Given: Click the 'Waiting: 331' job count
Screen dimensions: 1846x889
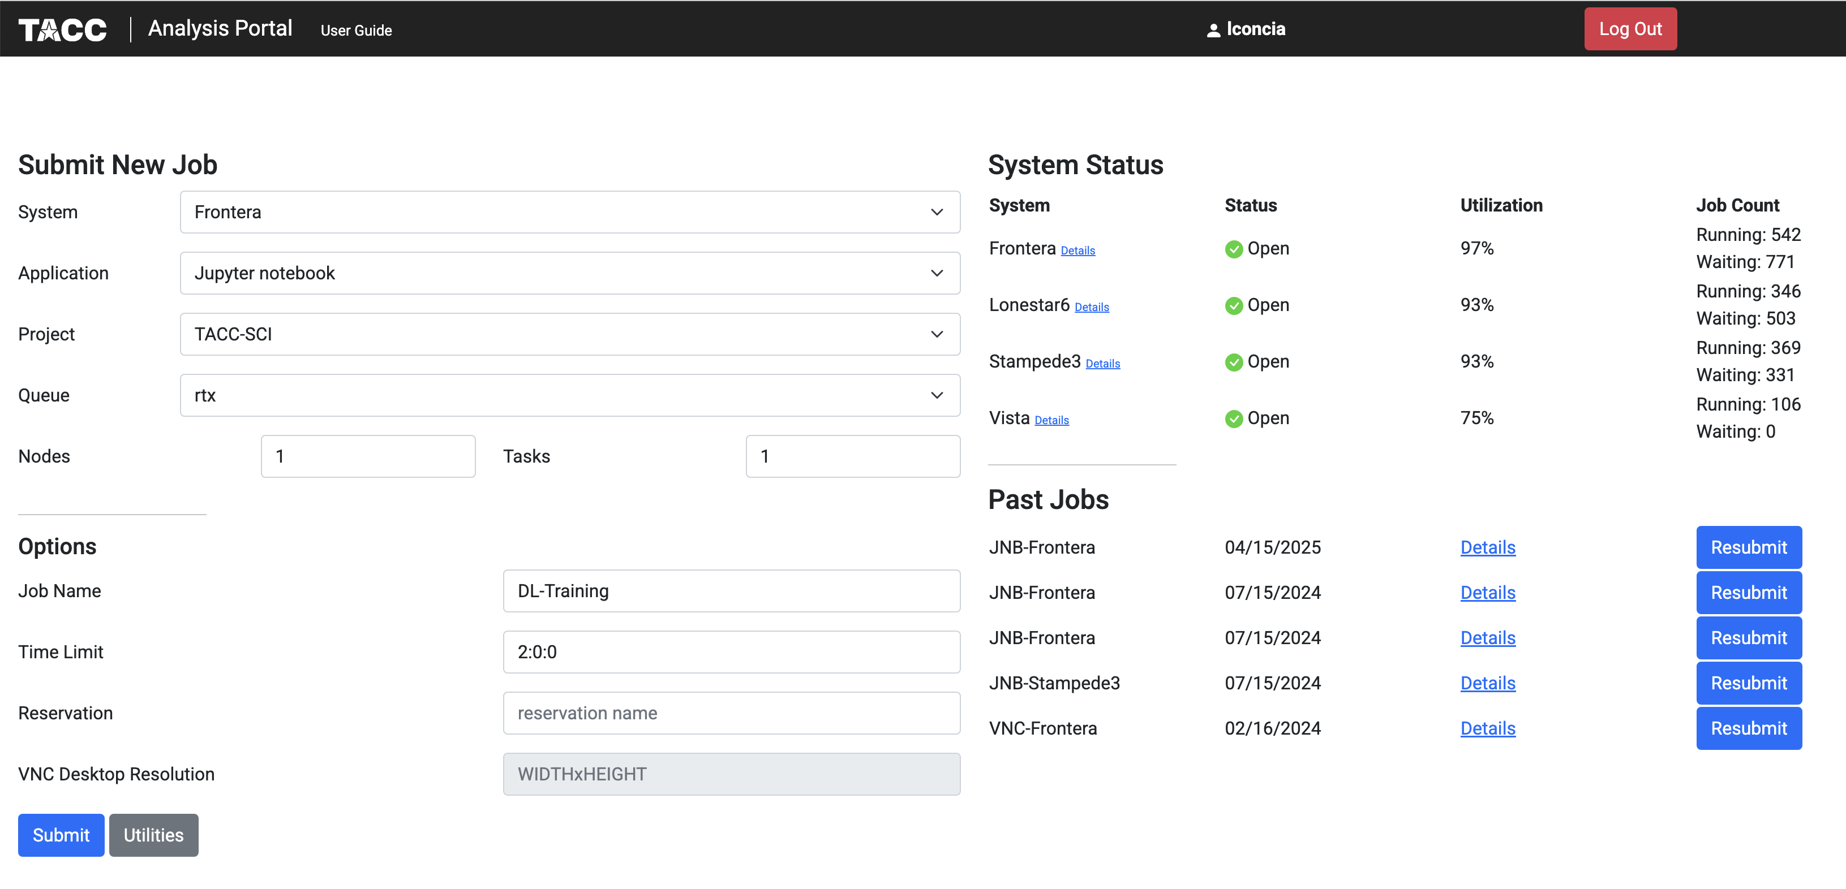Looking at the screenshot, I should click(1745, 376).
